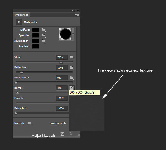Screen dimensions: 166x150
Task: Click the Roughness slider handle
Action: [16, 83]
